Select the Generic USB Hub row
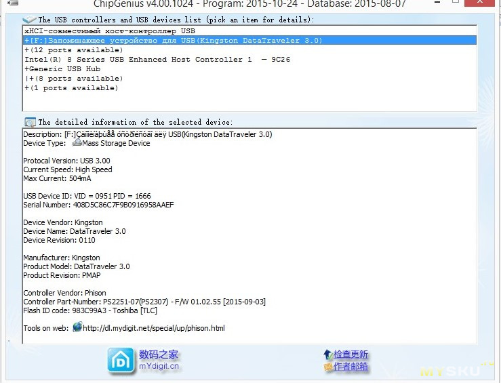Screen dimensions: 501x383 pos(249,69)
